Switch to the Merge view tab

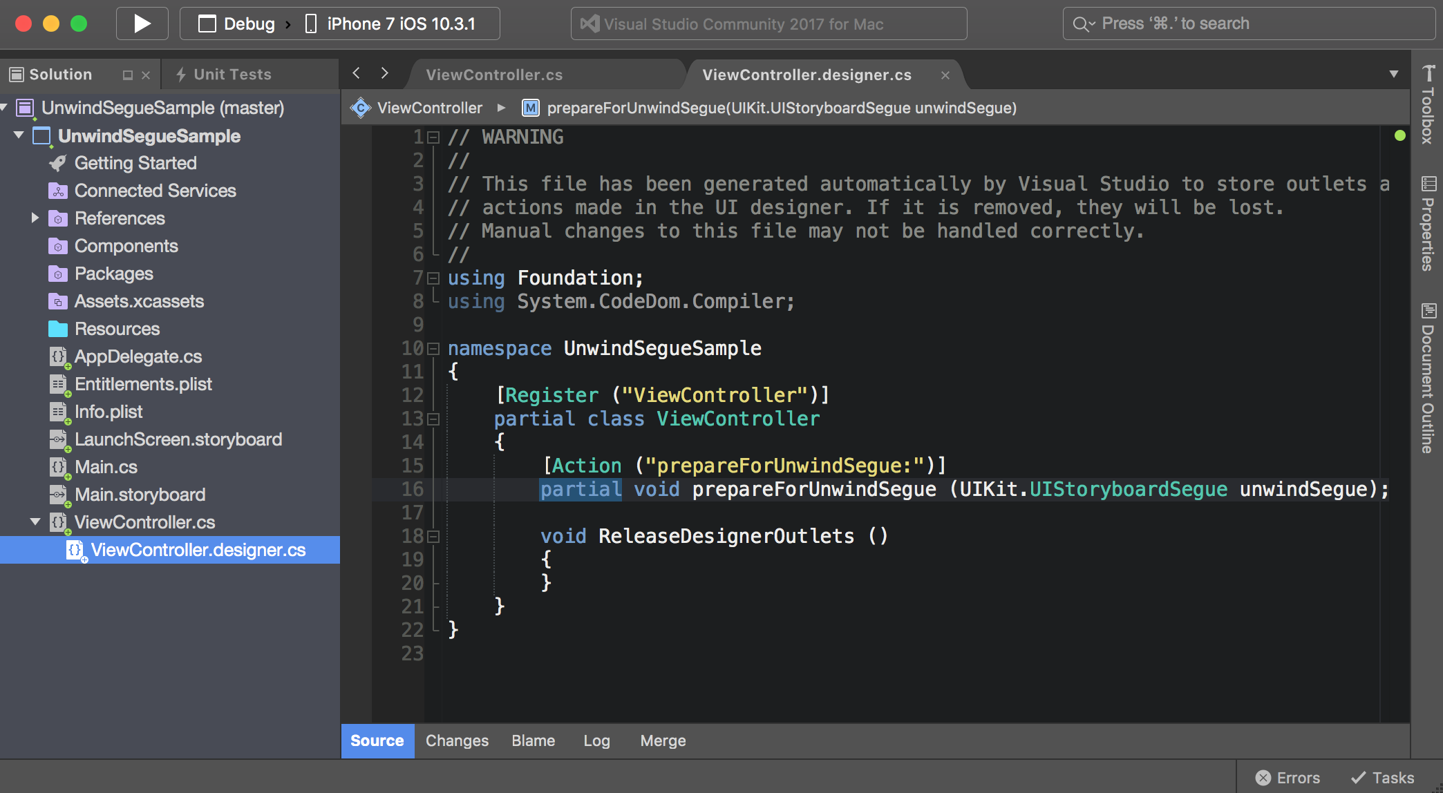663,741
